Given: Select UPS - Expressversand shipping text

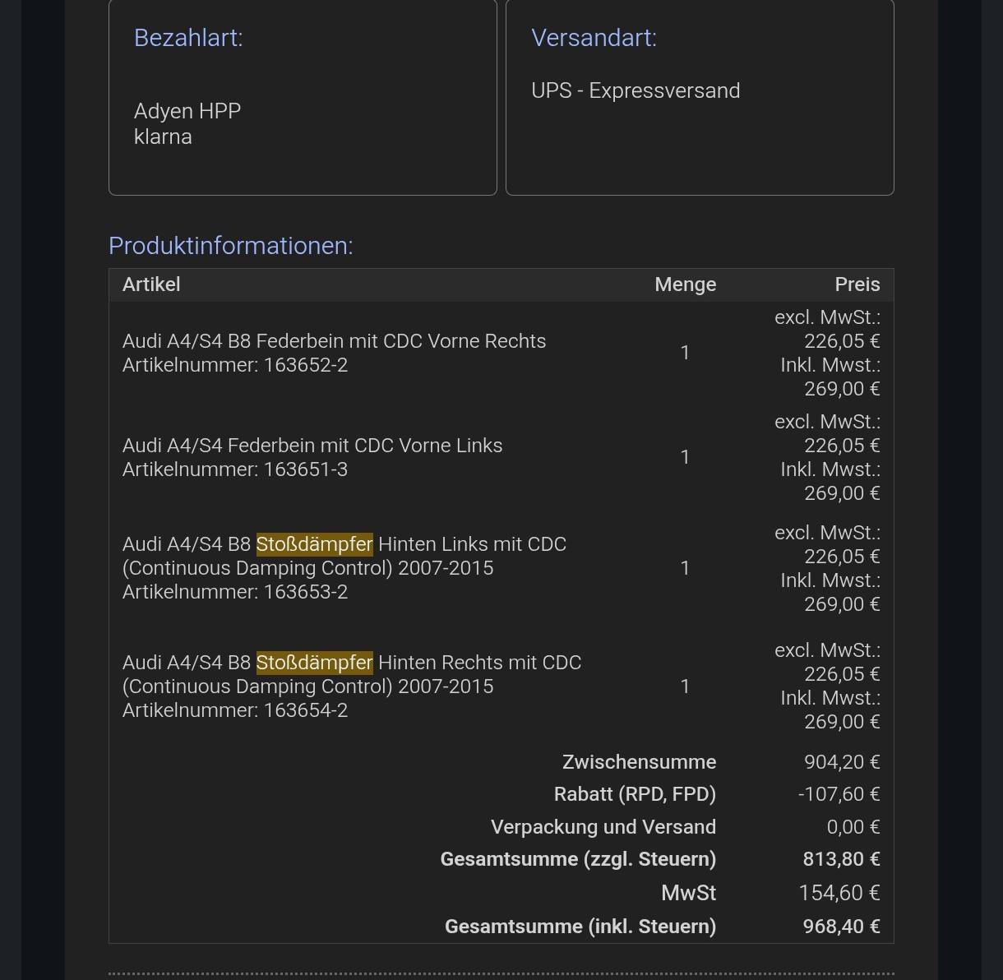Looking at the screenshot, I should pyautogui.click(x=636, y=90).
